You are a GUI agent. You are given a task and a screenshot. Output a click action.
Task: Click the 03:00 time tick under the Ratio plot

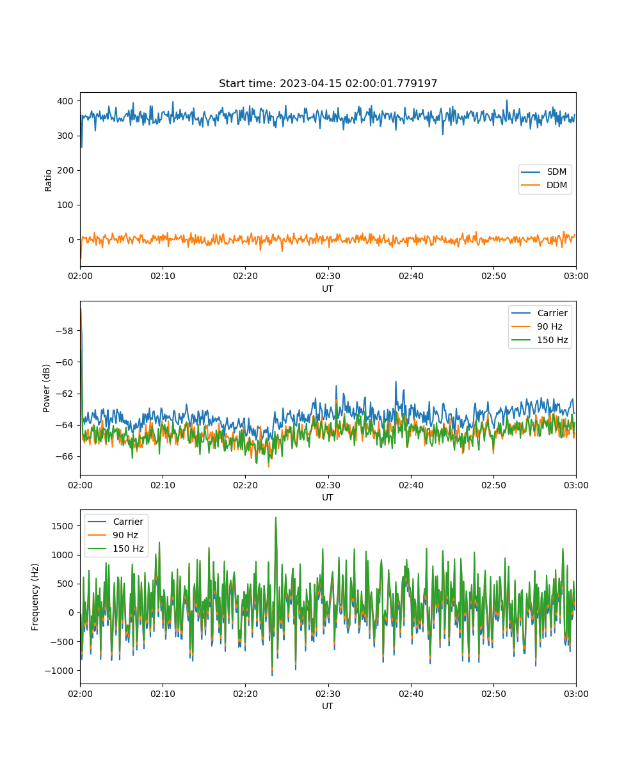point(576,276)
